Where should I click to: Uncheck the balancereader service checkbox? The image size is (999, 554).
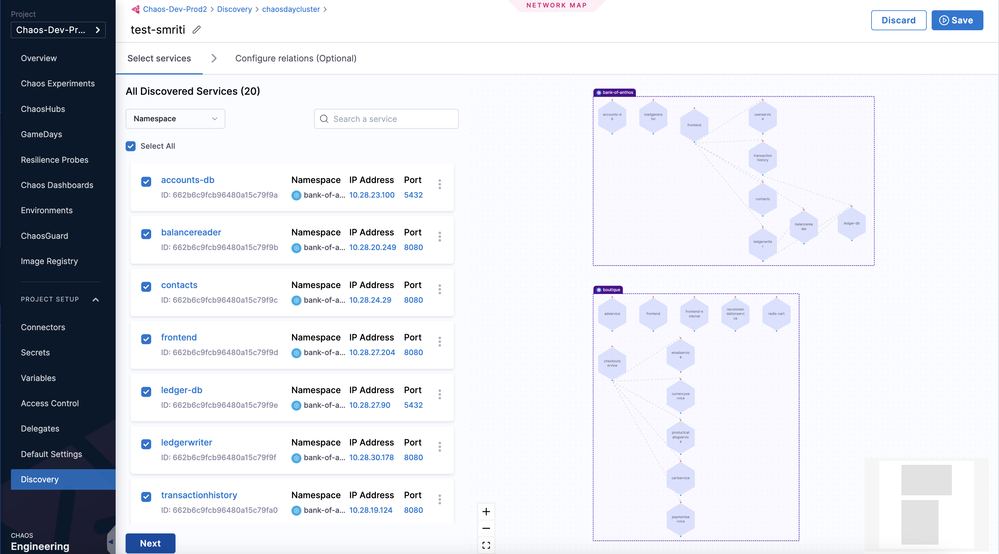pyautogui.click(x=146, y=234)
